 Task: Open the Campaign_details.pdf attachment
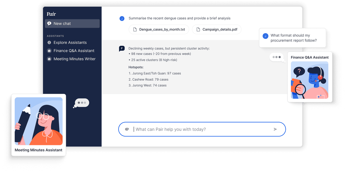(x=217, y=29)
